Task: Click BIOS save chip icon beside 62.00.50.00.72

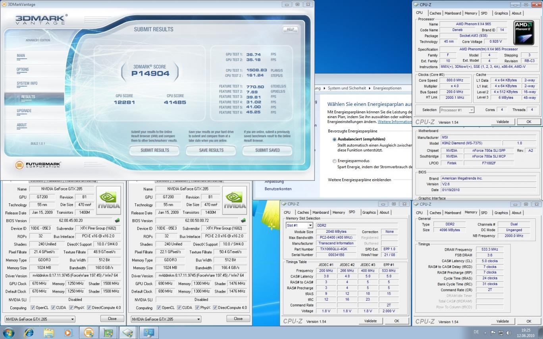Action: (x=243, y=220)
